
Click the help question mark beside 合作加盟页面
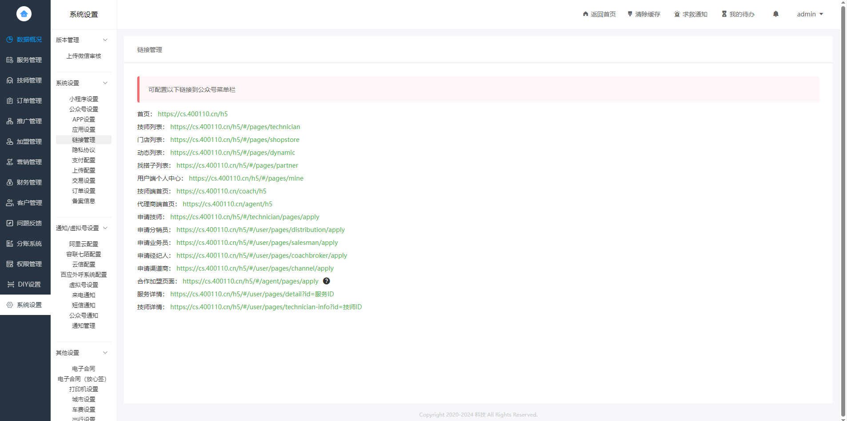coord(326,281)
